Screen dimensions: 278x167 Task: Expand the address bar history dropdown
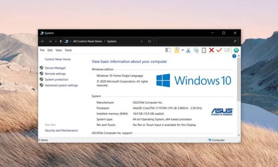[142, 42]
